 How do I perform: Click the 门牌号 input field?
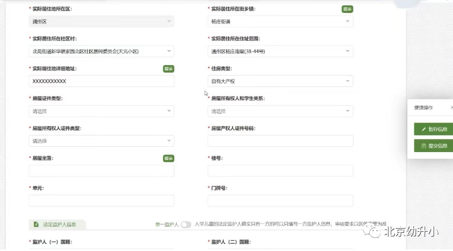click(x=280, y=201)
